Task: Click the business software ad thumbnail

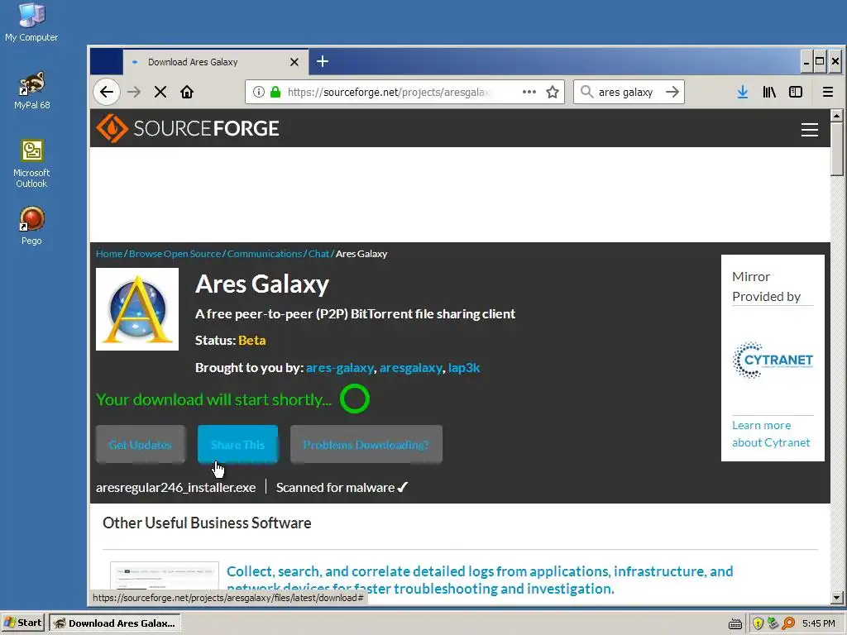Action: (165, 575)
